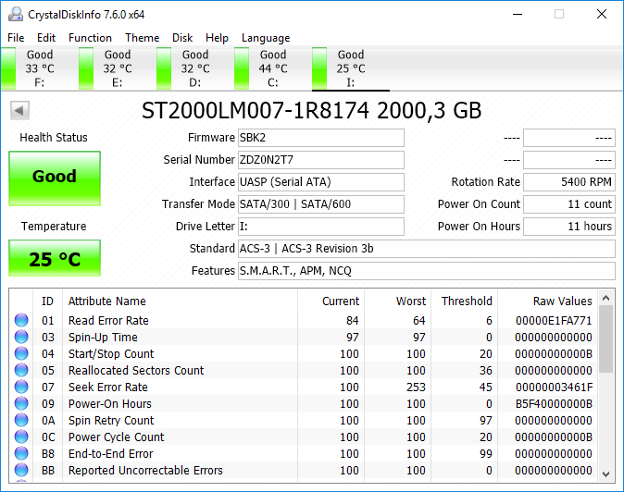Screen dimensions: 624x492
Task: Click the green Good health status button
Action: pos(55,178)
